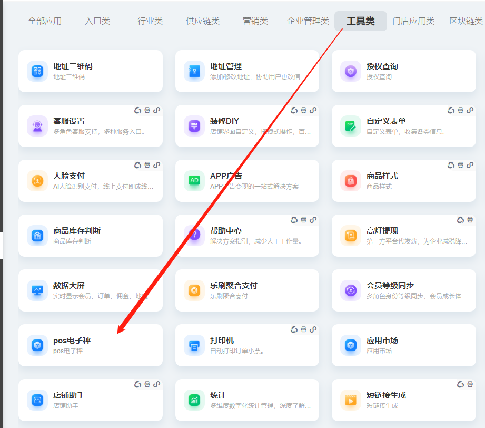Open the 乐刷聚合支付 app card
This screenshot has height=428, width=485.
pyautogui.click(x=247, y=290)
